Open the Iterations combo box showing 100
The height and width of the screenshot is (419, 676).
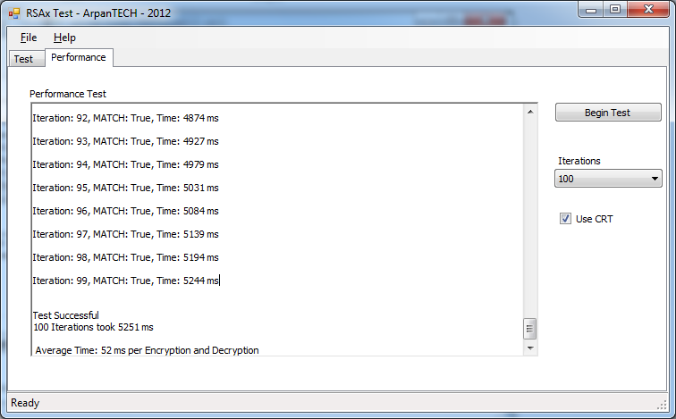[608, 179]
